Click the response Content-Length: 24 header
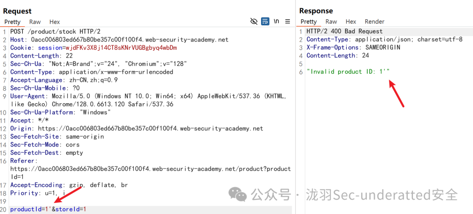This screenshot has height=214, width=473. tap(338, 56)
